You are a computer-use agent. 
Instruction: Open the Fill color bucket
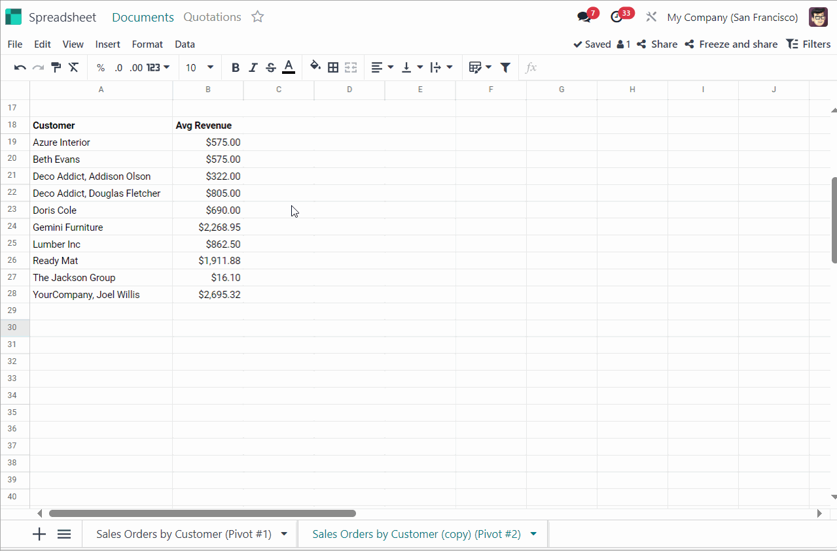tap(315, 67)
